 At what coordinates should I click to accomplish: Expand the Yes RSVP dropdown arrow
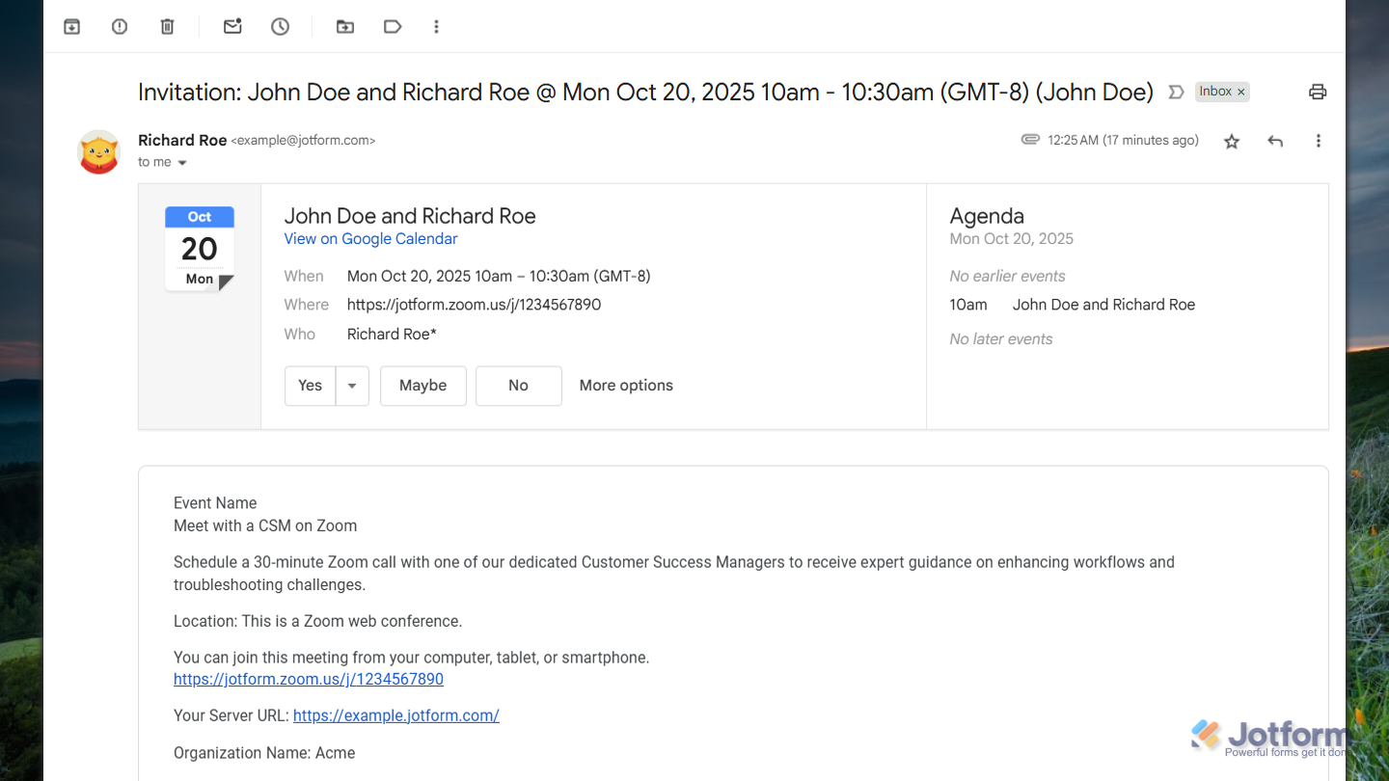[351, 385]
